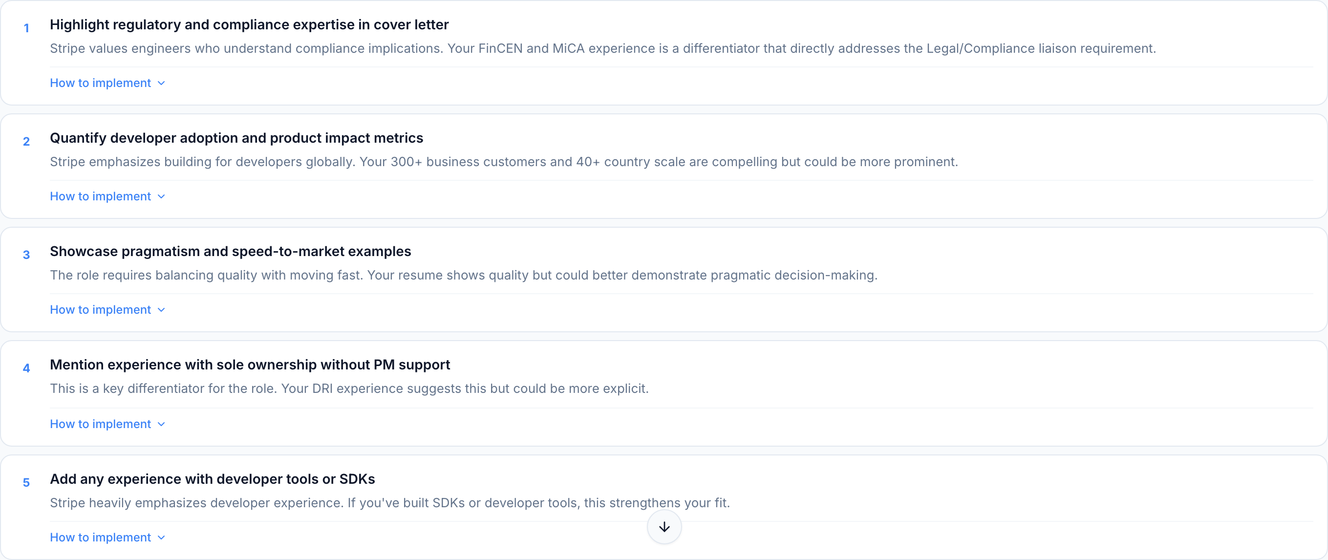Select the number 4 recommendation badge
1328x560 pixels.
26,368
